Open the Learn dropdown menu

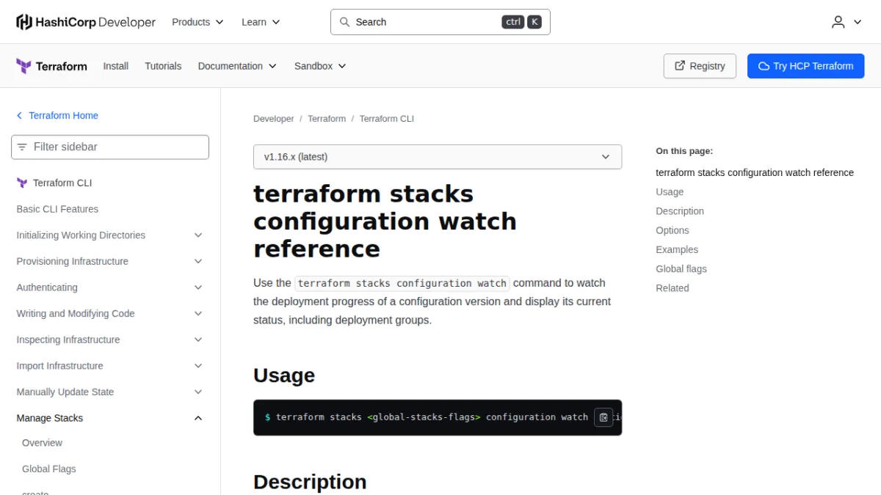pyautogui.click(x=261, y=22)
